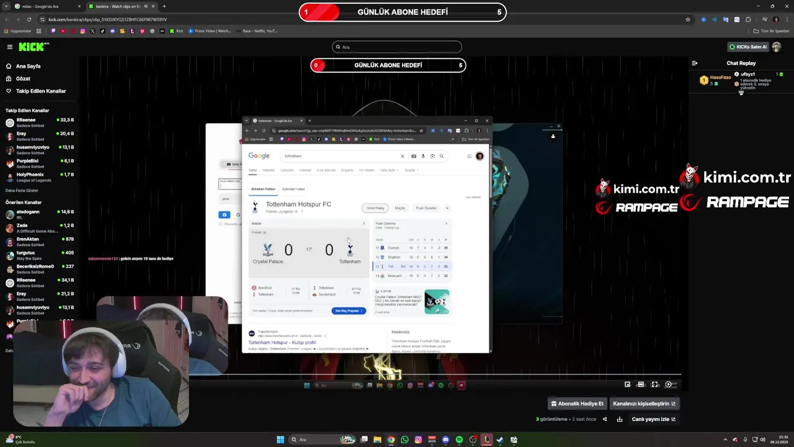Open Discord from the taskbar
This screenshot has height=447, width=794.
tap(445, 440)
